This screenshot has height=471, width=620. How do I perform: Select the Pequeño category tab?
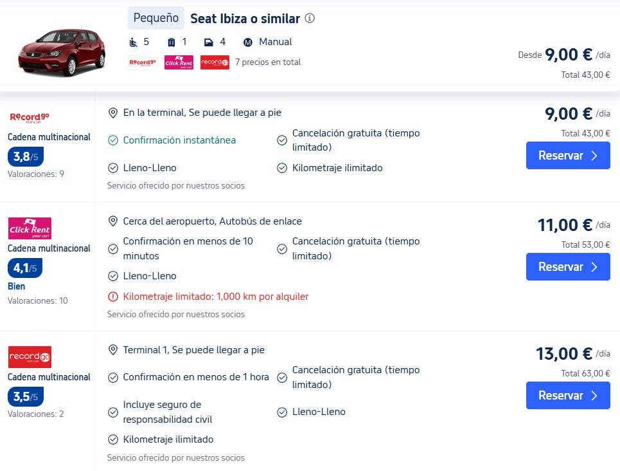[155, 18]
